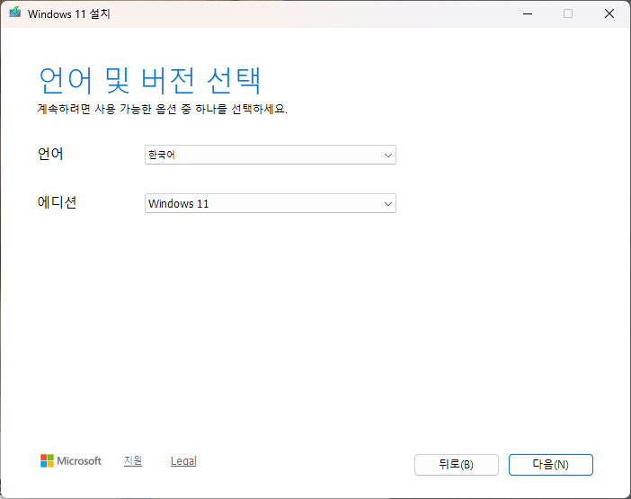Click the Windows 11 setup title bar icon
This screenshot has width=631, height=499.
click(x=15, y=13)
